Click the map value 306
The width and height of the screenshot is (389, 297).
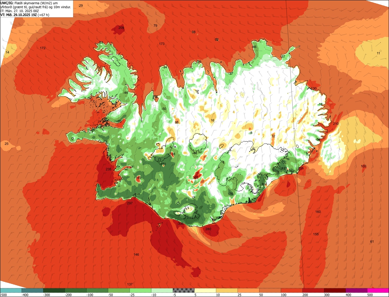pyautogui.click(x=181, y=223)
